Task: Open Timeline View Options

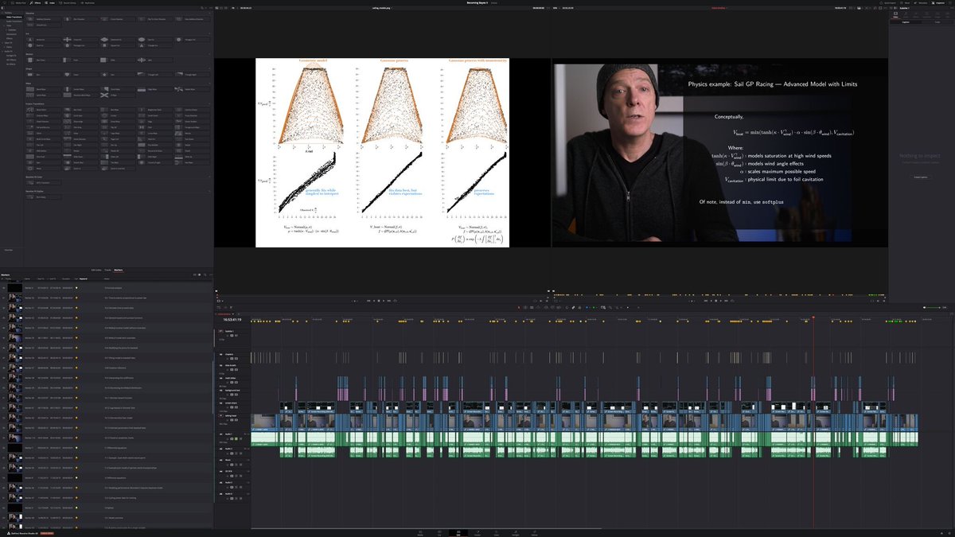Action: tap(219, 307)
